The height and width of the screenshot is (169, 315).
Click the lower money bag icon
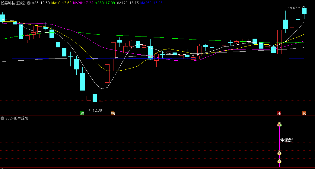[279, 161]
